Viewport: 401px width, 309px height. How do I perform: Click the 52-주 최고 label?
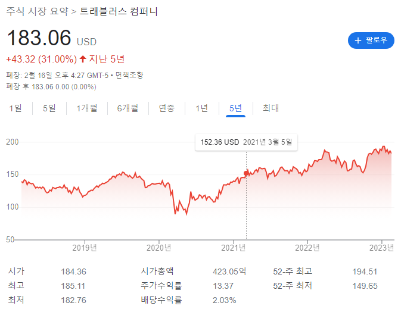(293, 271)
